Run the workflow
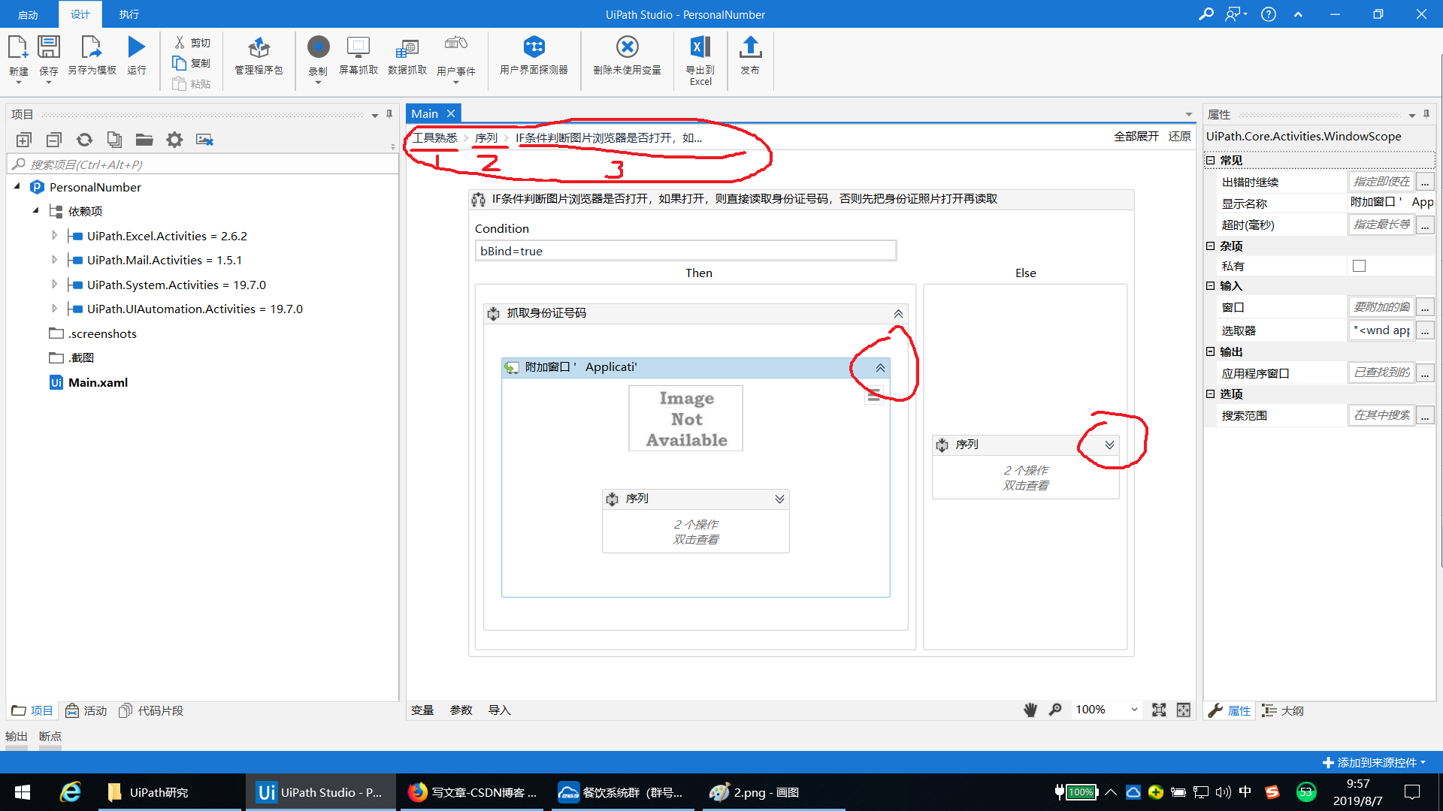This screenshot has width=1443, height=811. coord(136,53)
